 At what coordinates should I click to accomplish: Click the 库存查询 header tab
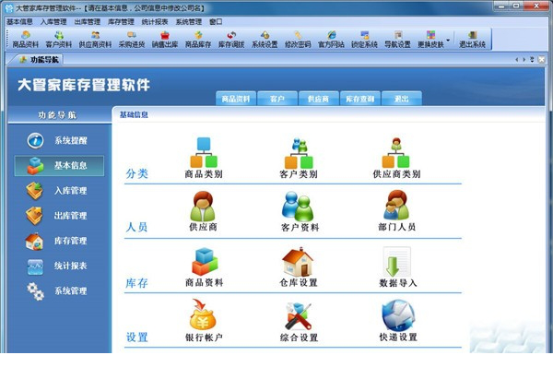point(360,99)
